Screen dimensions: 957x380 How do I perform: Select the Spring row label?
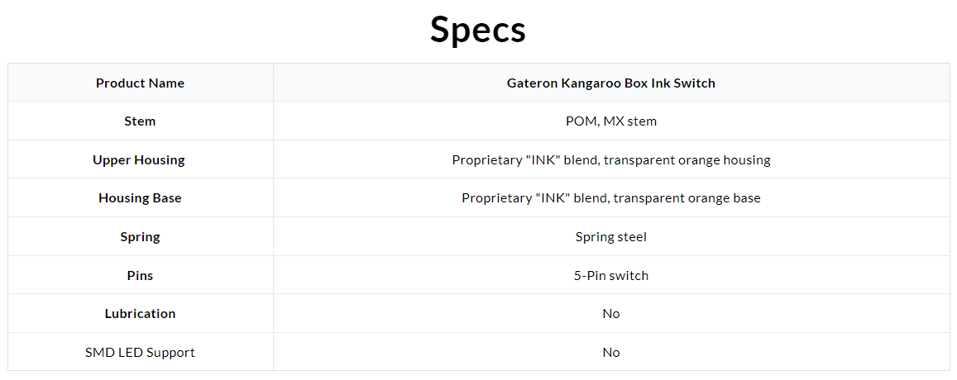(x=141, y=236)
